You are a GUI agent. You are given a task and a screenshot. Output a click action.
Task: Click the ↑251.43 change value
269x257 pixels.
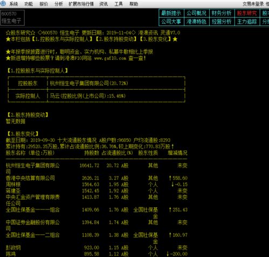[178, 209]
